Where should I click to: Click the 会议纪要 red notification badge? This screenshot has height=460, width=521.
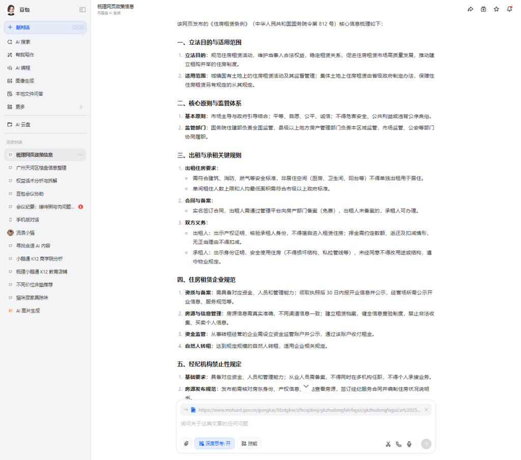tap(80, 207)
